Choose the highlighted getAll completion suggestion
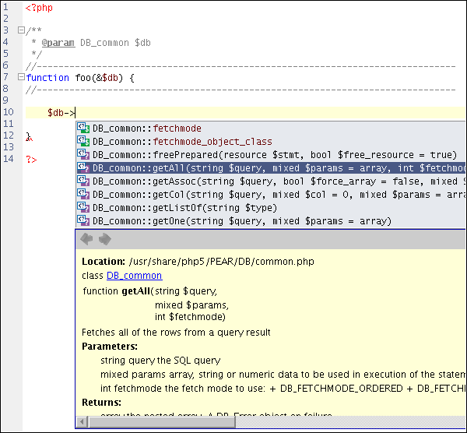467x433 pixels. [270, 167]
